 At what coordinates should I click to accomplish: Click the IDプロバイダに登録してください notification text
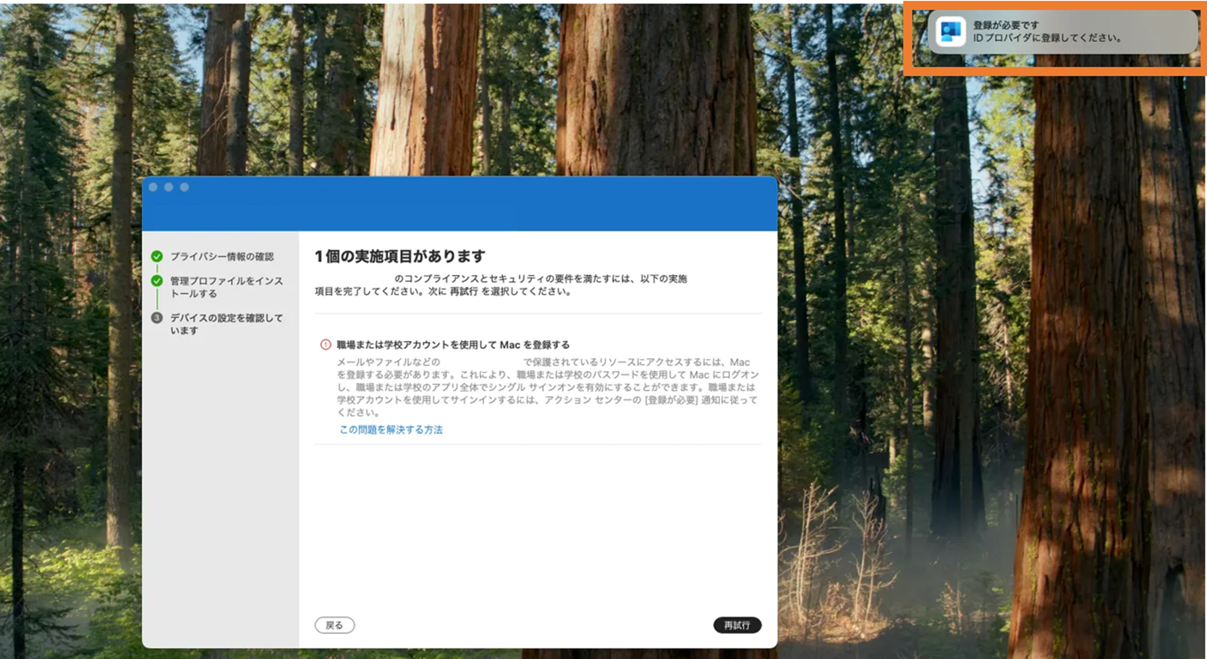pos(1047,38)
